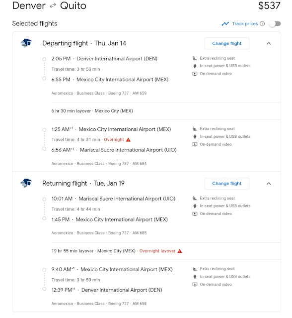Screen dimensions: 292x318
Task: Click the Aeromexico logo beside Departing flight
Action: [x=26, y=43]
